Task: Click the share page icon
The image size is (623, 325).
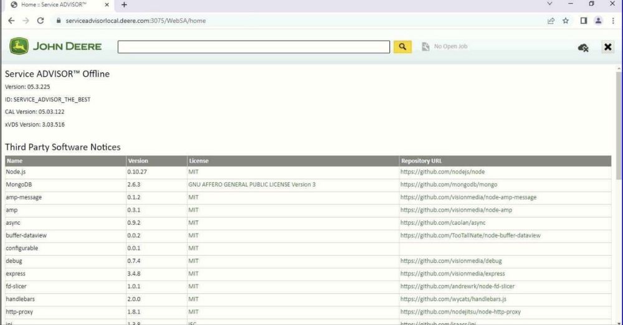Action: [x=551, y=21]
